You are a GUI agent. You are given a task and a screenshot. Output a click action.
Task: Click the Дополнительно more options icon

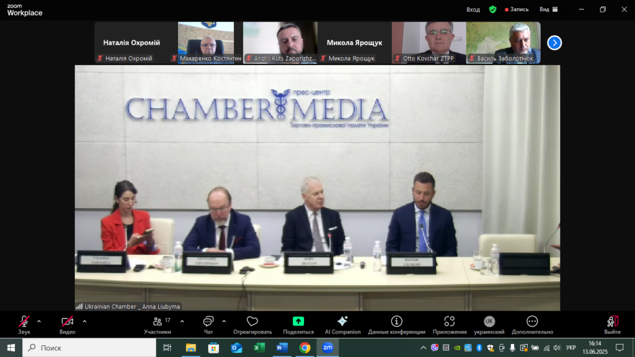point(532,322)
